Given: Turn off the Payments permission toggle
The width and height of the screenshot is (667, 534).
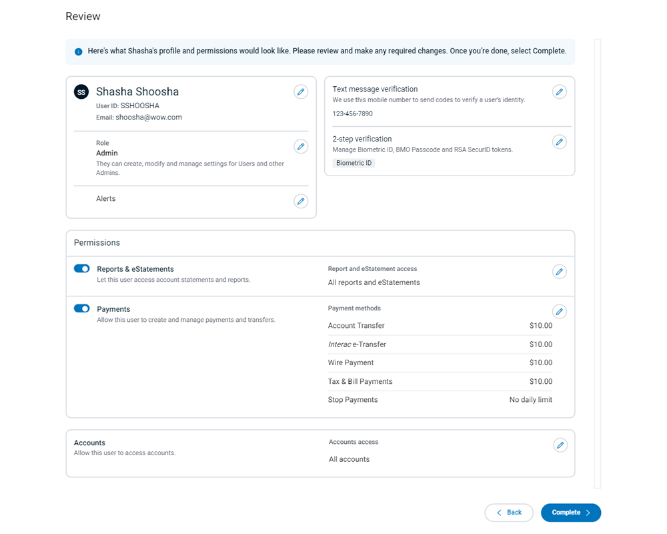Looking at the screenshot, I should (x=81, y=308).
